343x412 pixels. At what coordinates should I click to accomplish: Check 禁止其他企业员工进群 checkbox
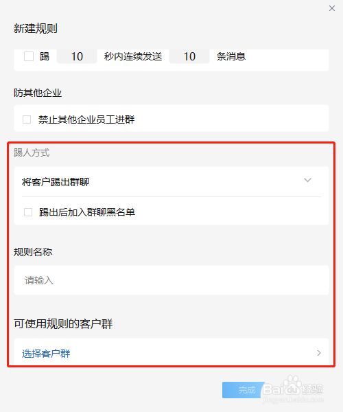[27, 119]
